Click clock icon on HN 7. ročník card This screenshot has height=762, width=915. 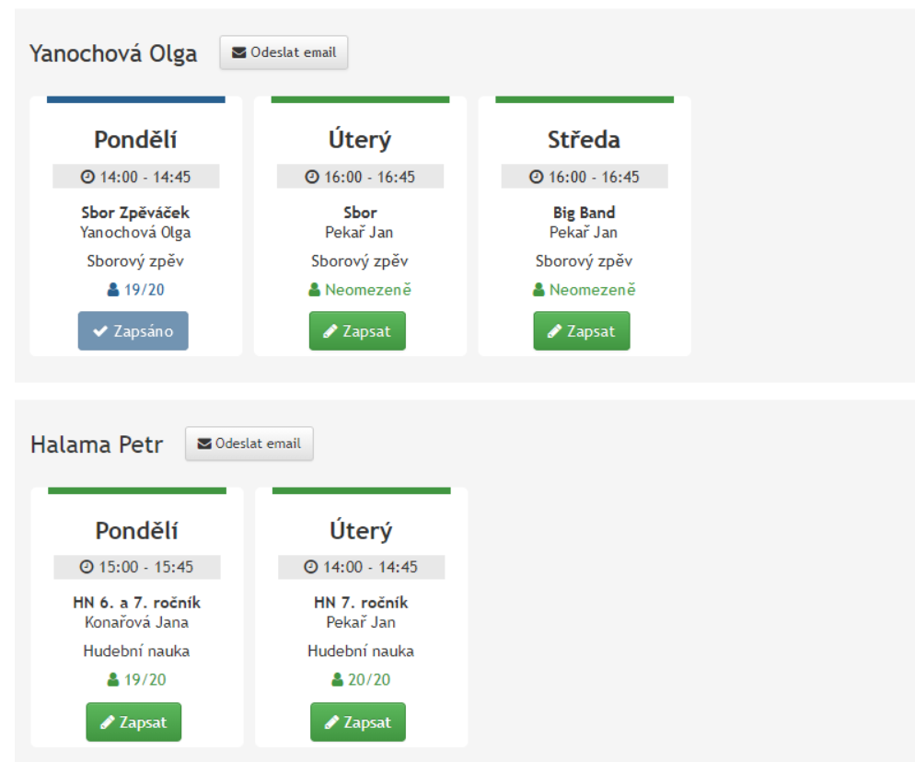312,567
